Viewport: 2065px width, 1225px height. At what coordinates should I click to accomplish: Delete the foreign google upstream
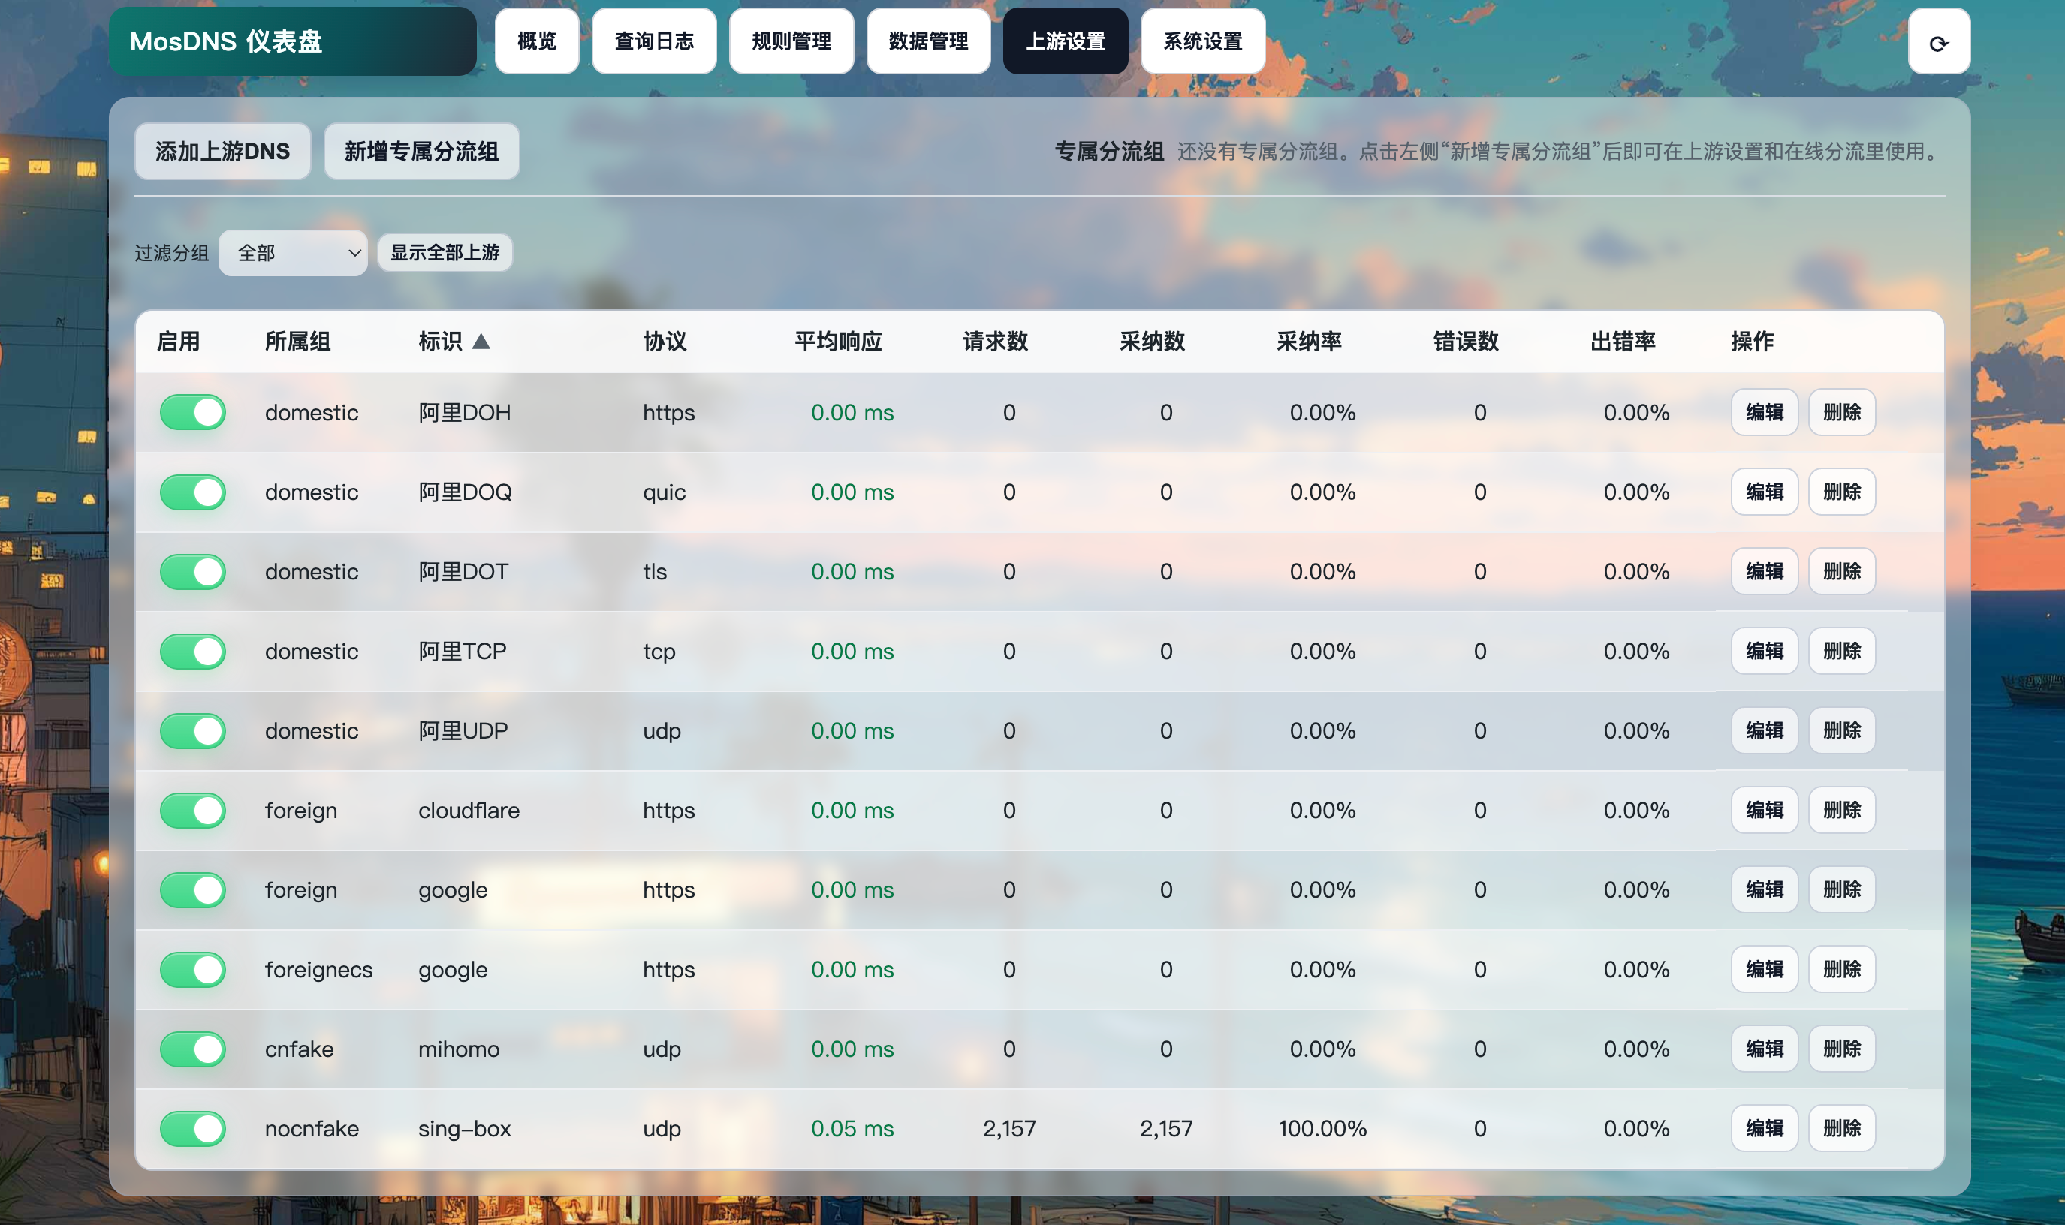click(x=1841, y=890)
